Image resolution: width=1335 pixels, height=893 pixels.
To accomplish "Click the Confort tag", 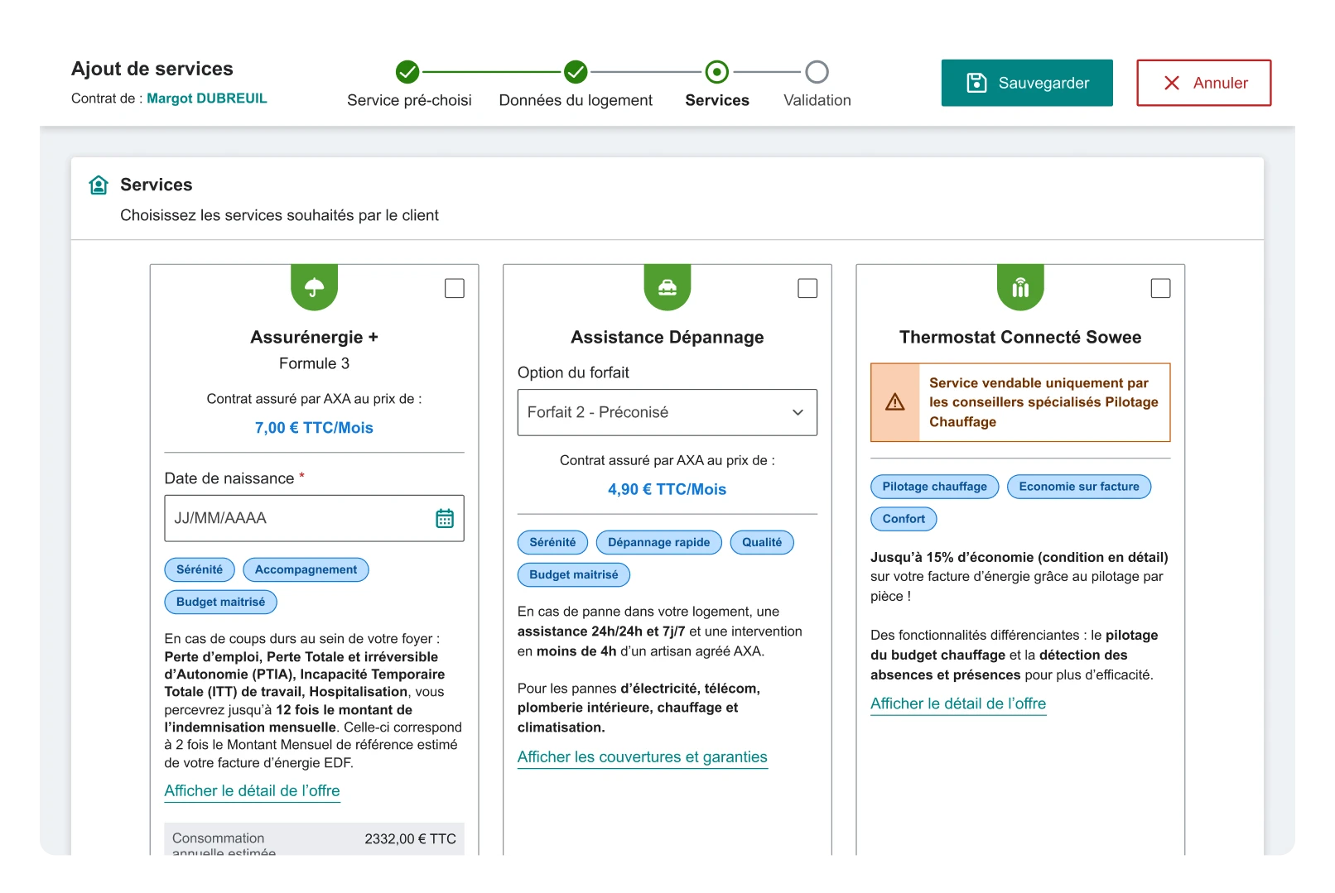I will pyautogui.click(x=904, y=519).
